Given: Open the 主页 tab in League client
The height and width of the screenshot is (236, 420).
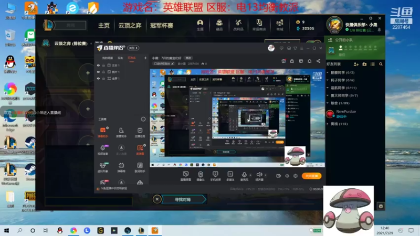Looking at the screenshot, I should tap(103, 25).
